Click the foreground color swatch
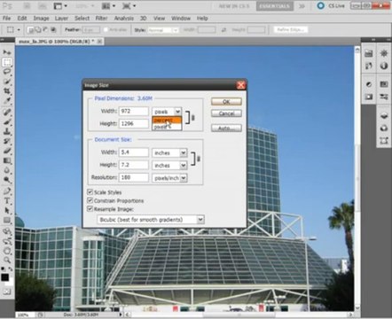The width and height of the screenshot is (392, 319). tap(4, 277)
